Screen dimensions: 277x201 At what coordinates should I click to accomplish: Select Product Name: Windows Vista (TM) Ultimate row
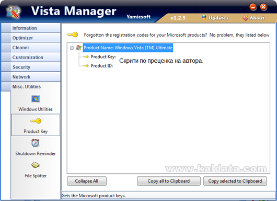(128, 48)
